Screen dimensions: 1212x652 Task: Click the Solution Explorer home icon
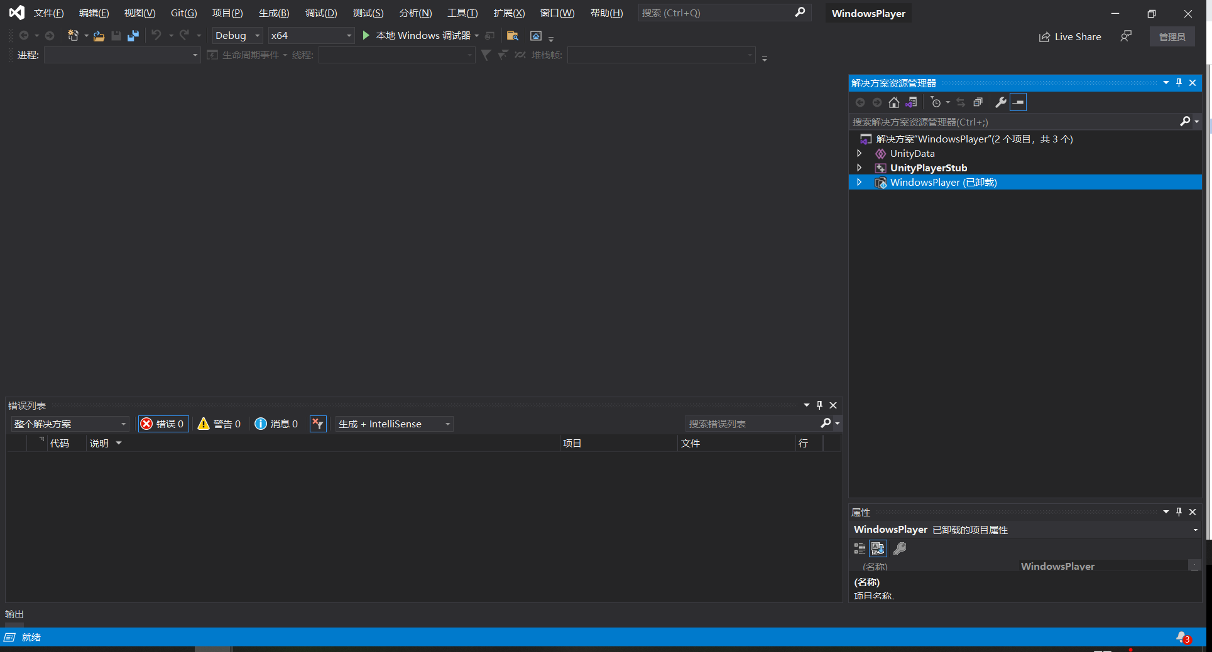click(894, 102)
